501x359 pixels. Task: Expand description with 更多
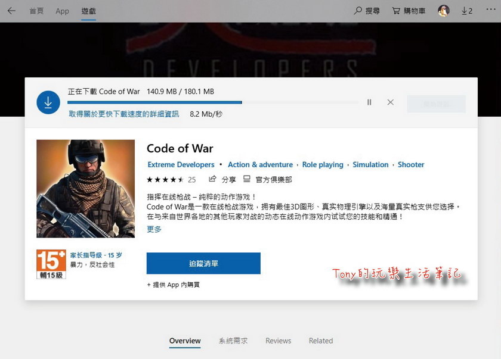[154, 229]
